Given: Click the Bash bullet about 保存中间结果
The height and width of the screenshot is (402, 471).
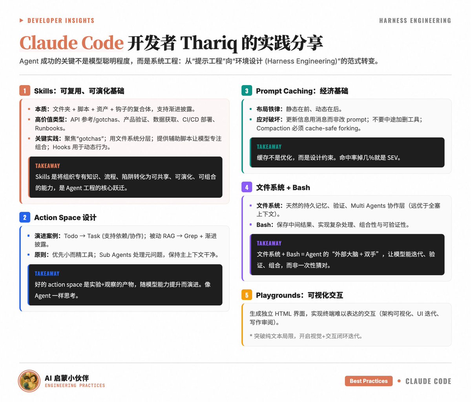Looking at the screenshot, I should pos(333,225).
